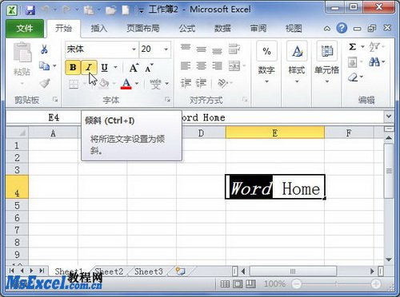Collapse the ribbon with caret icon
This screenshot has height=297, width=400.
(x=327, y=29)
